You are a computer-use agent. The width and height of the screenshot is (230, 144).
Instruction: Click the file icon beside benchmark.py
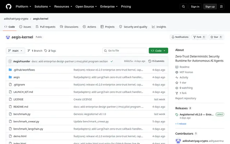(10, 114)
